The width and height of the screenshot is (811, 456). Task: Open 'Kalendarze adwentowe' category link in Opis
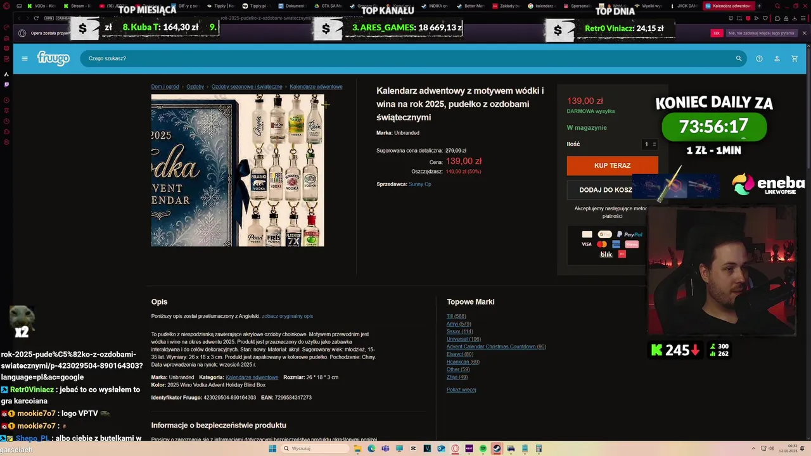252,377
